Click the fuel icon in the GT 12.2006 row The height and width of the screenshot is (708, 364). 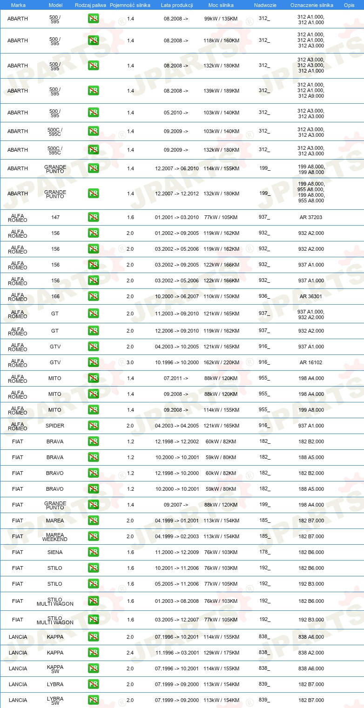93,331
